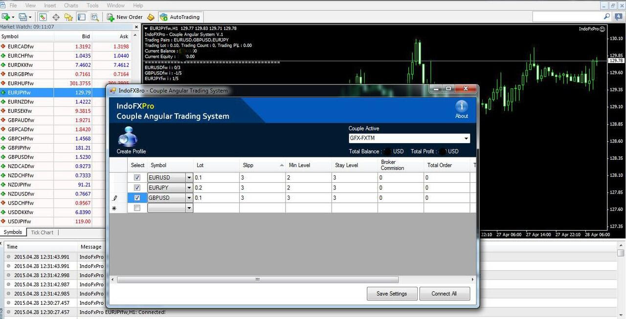The width and height of the screenshot is (626, 319).
Task: Click the log icon of the 12:31:43.991 first entry
Action: pos(8,257)
